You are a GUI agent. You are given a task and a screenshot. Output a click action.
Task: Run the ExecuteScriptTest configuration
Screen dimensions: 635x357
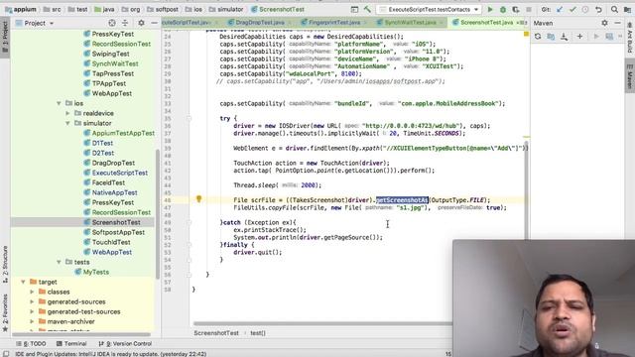[490, 9]
